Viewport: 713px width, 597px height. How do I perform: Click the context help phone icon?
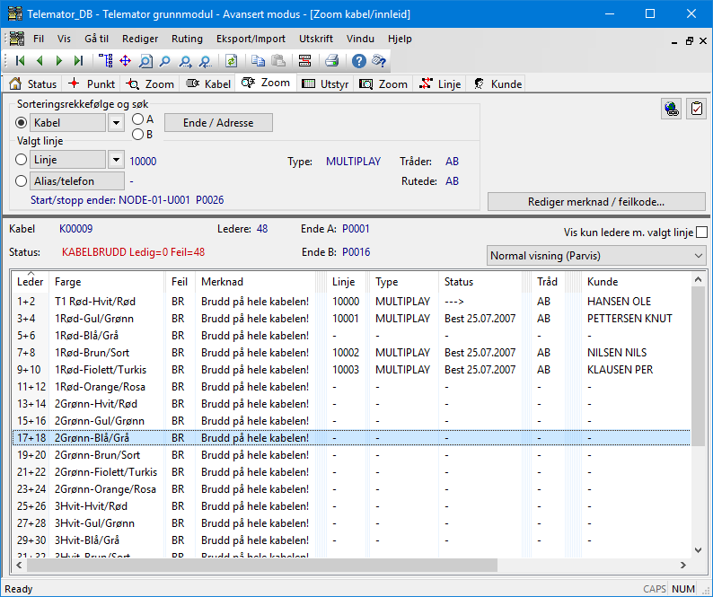tap(379, 60)
